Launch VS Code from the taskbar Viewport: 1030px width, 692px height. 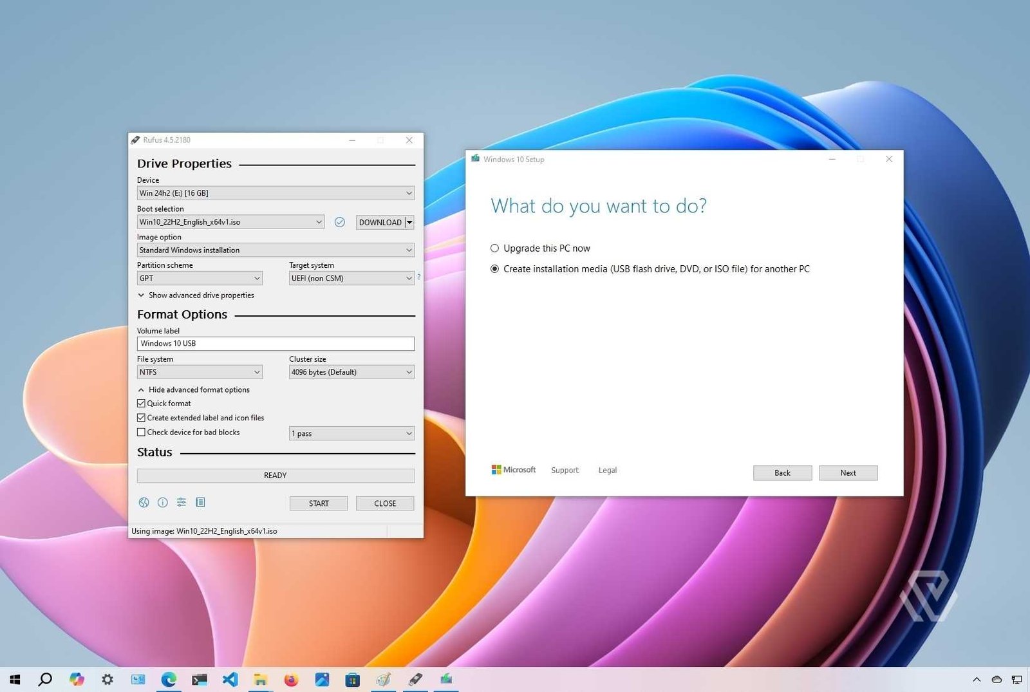click(x=230, y=679)
